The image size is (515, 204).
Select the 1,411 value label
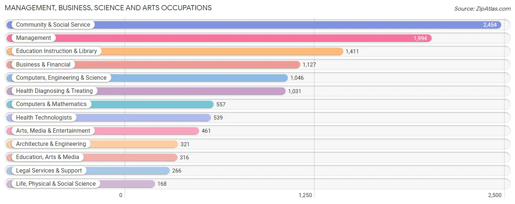(352, 52)
